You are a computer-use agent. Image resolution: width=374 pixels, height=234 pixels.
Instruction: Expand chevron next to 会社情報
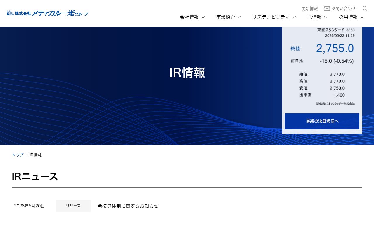203,17
